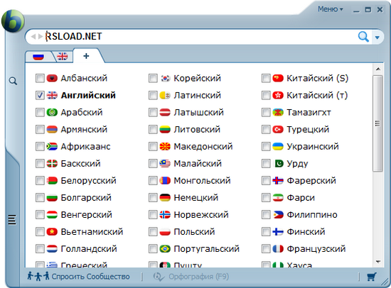Click the people community icon

click(38, 276)
